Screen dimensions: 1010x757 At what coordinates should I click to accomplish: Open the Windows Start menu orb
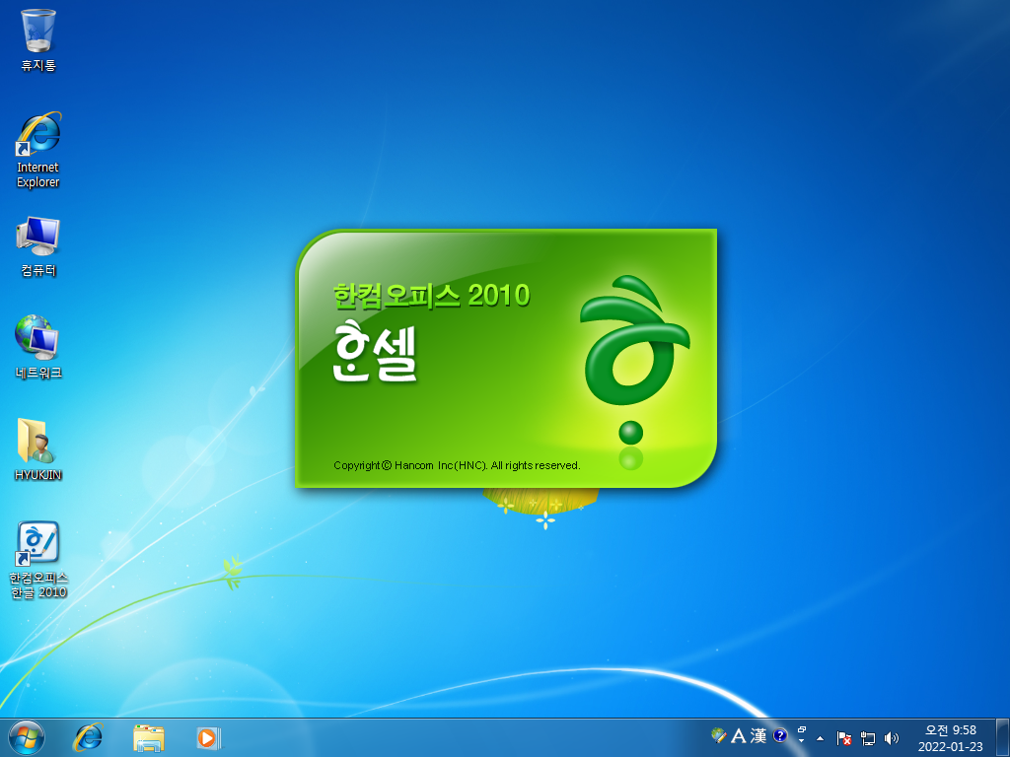pyautogui.click(x=27, y=737)
